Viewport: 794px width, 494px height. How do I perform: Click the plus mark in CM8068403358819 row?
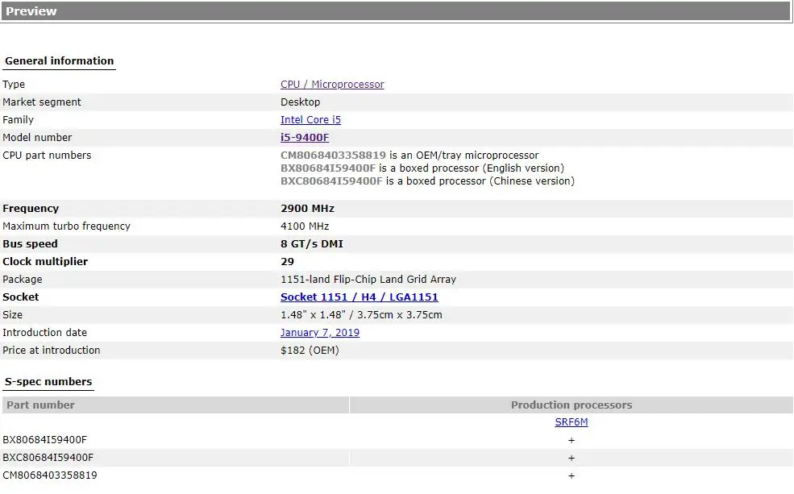(572, 475)
